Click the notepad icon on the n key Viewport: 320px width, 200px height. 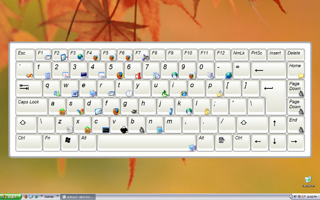point(160,130)
